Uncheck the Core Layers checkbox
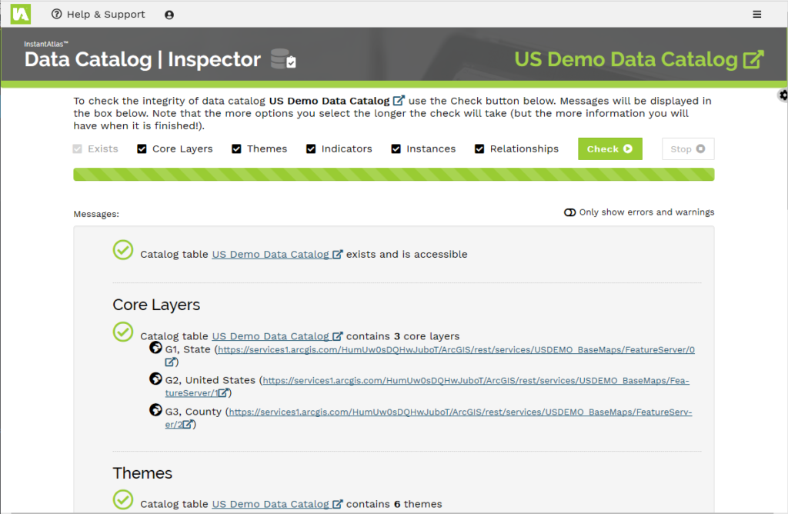 coord(142,149)
